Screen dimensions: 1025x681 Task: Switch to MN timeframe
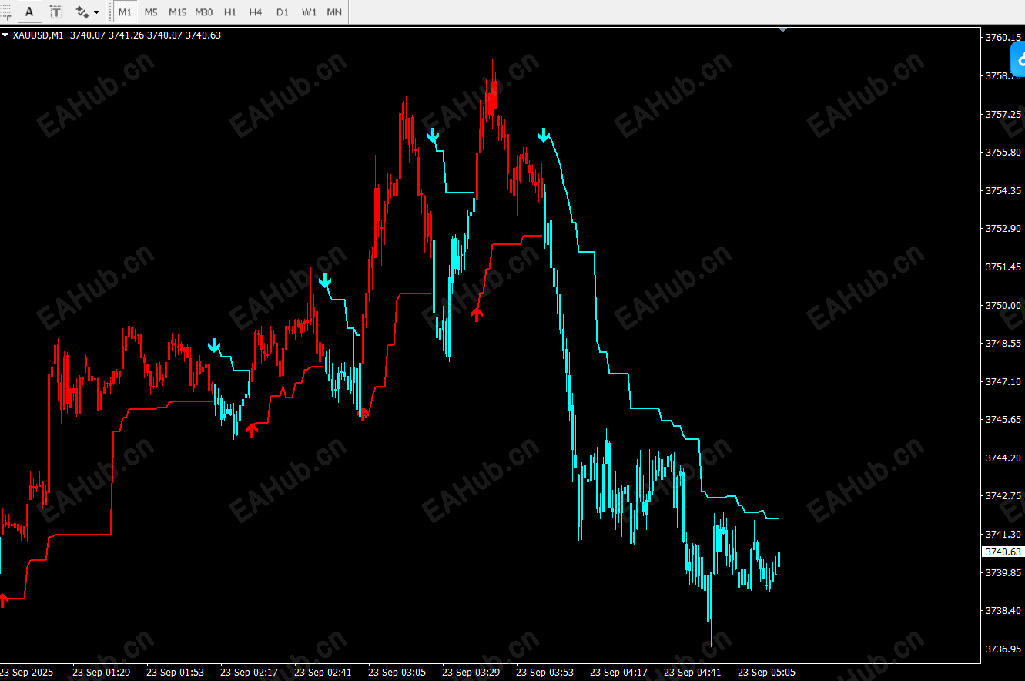pos(334,12)
